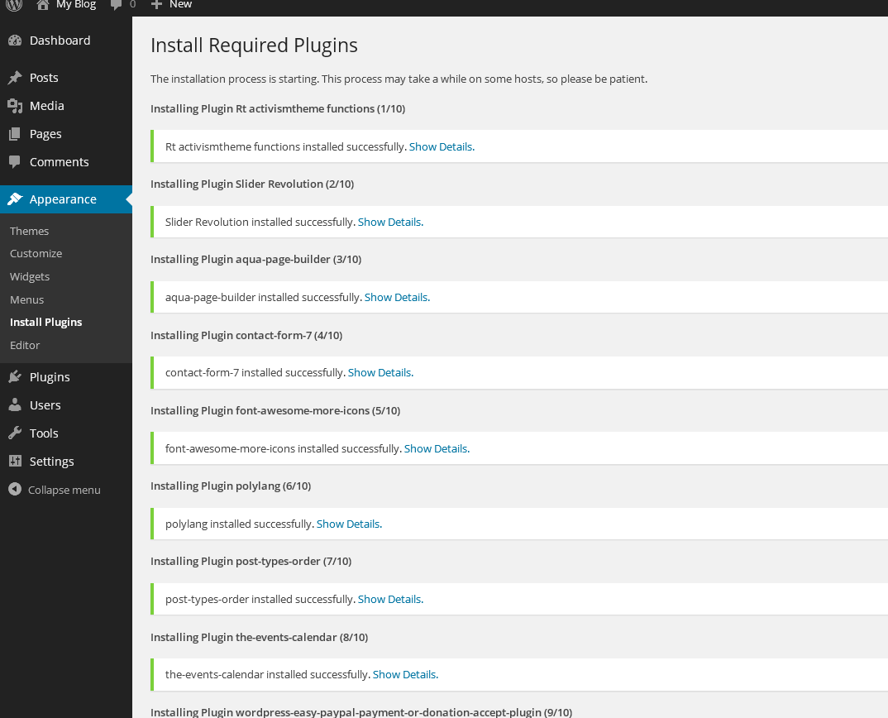Show Details for polylang plugin
Viewport: 888px width, 718px height.
pos(349,524)
